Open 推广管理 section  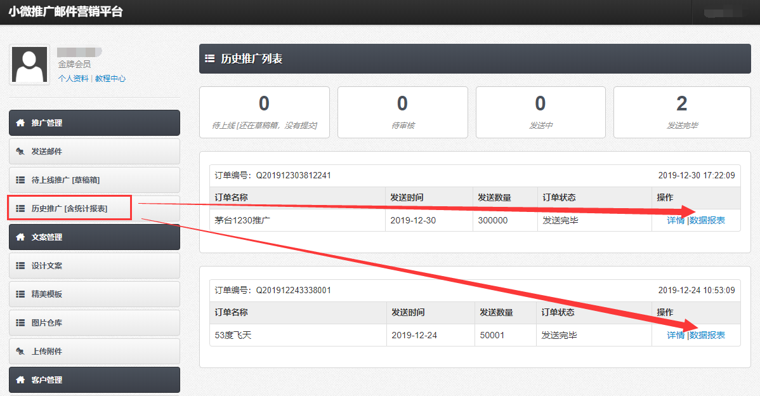[95, 122]
